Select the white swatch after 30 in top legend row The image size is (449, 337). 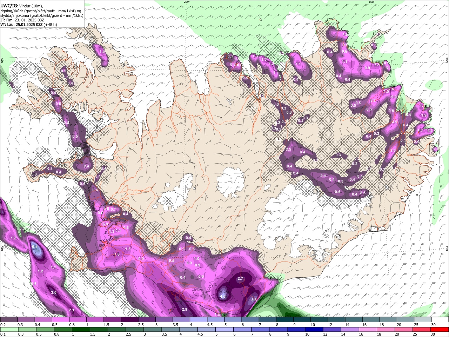point(440,320)
